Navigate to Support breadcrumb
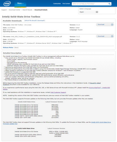 (4, 10)
